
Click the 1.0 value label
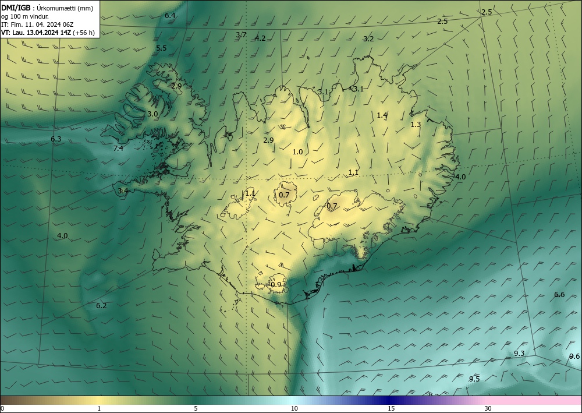click(x=297, y=151)
